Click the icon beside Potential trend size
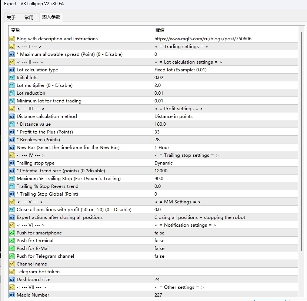 12,171
